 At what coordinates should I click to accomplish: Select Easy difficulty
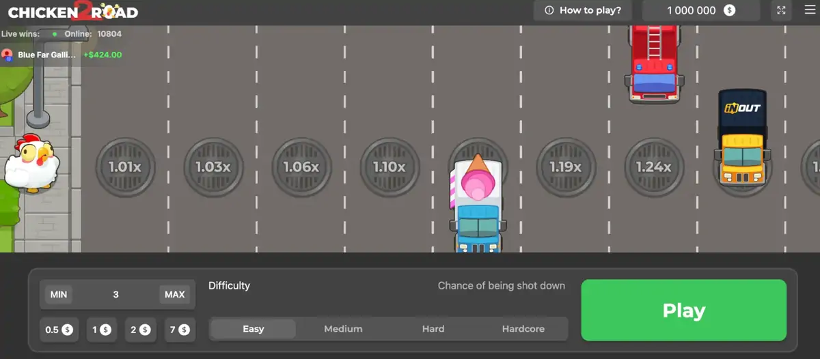click(254, 329)
